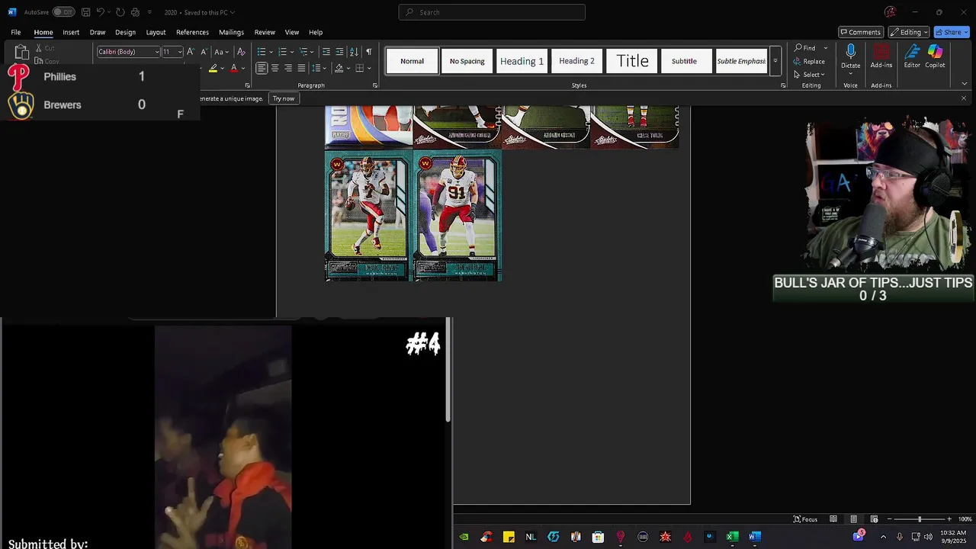Apply the Normal style
Image resolution: width=976 pixels, height=549 pixels.
[x=412, y=61]
